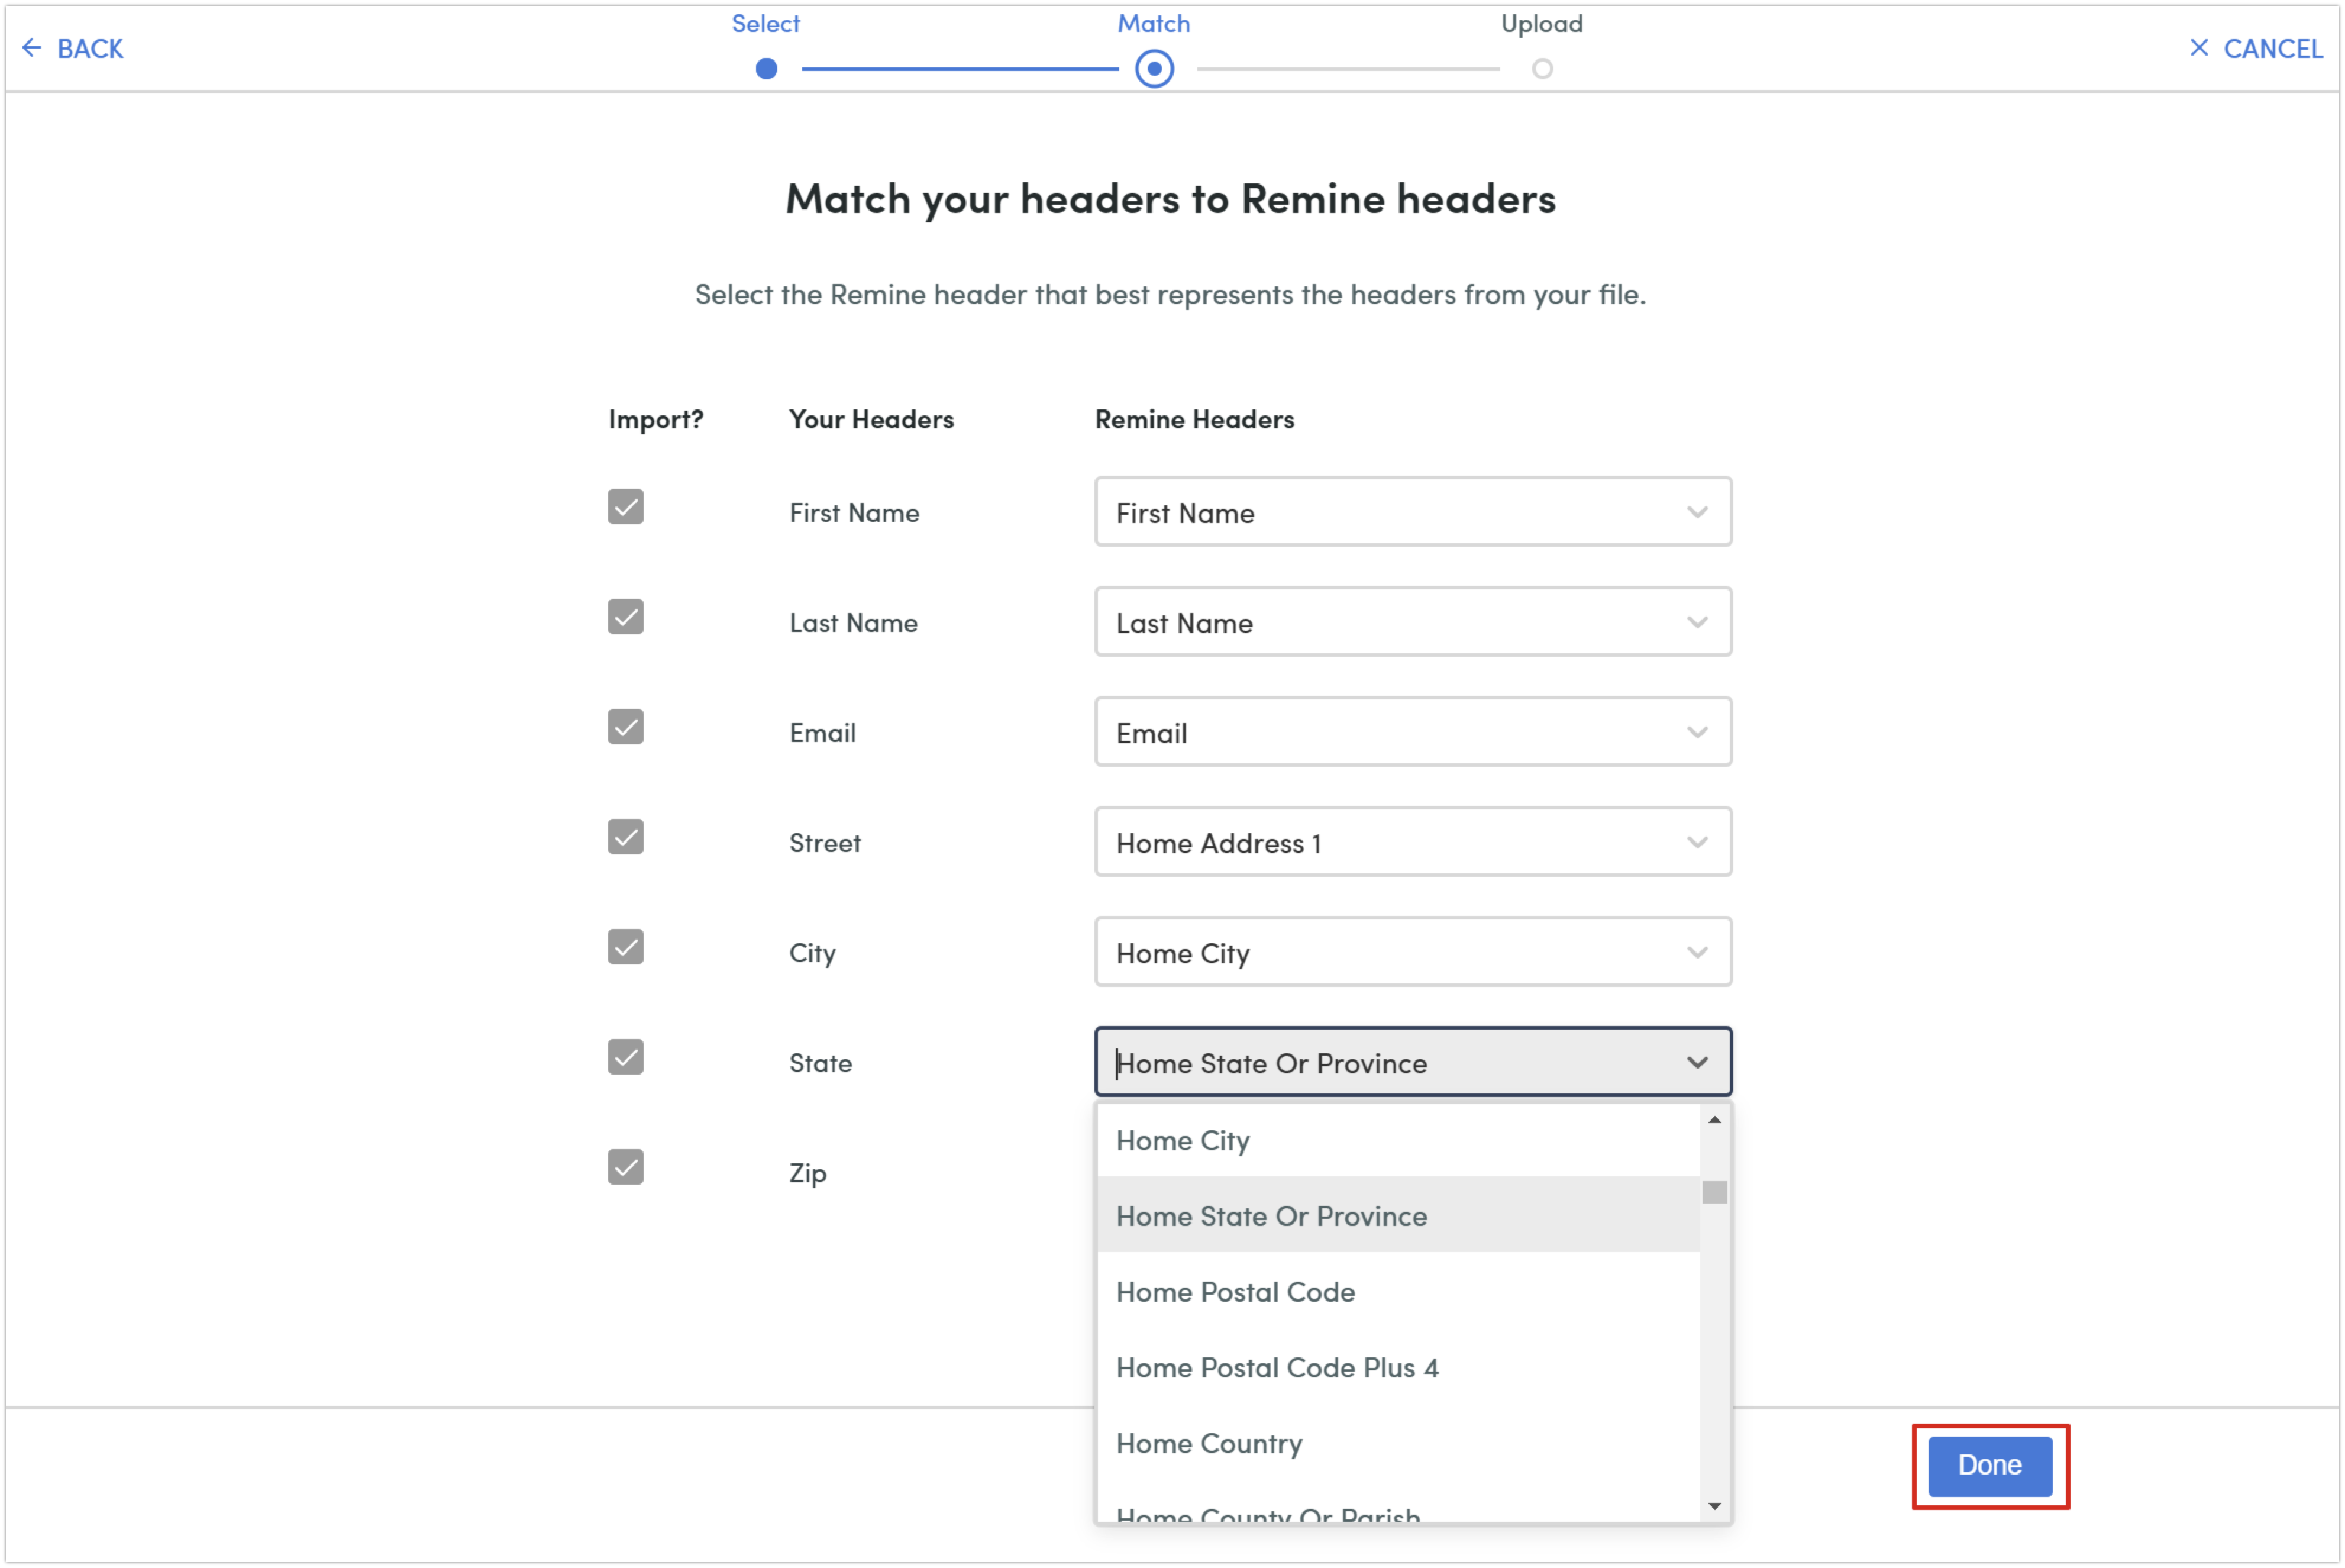Screen dimensions: 2345x1568
Task: Click the 'Your Headers' column title
Action: (x=871, y=419)
